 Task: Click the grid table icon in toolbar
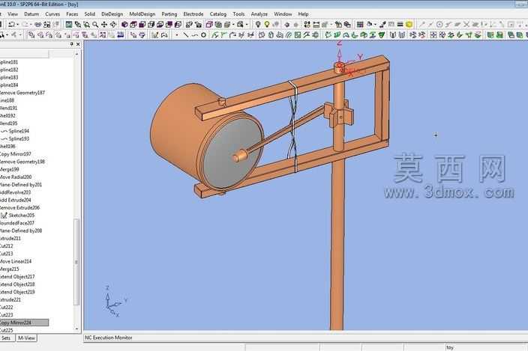pyautogui.click(x=360, y=25)
